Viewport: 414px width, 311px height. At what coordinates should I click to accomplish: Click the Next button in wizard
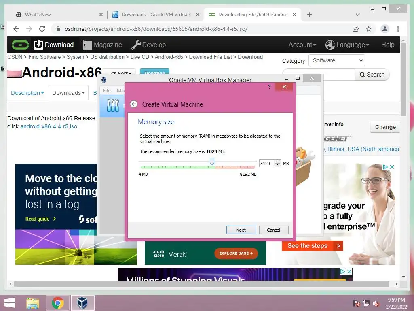[241, 230]
